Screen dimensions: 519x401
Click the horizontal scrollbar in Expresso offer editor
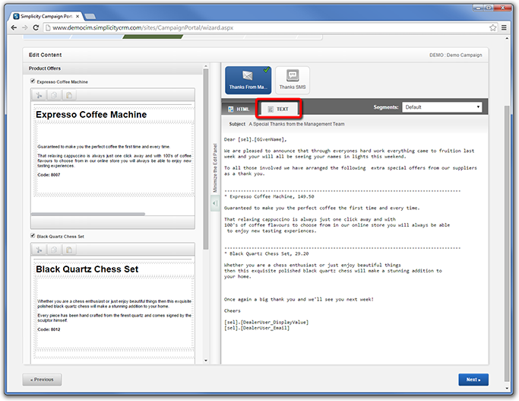coord(87,214)
